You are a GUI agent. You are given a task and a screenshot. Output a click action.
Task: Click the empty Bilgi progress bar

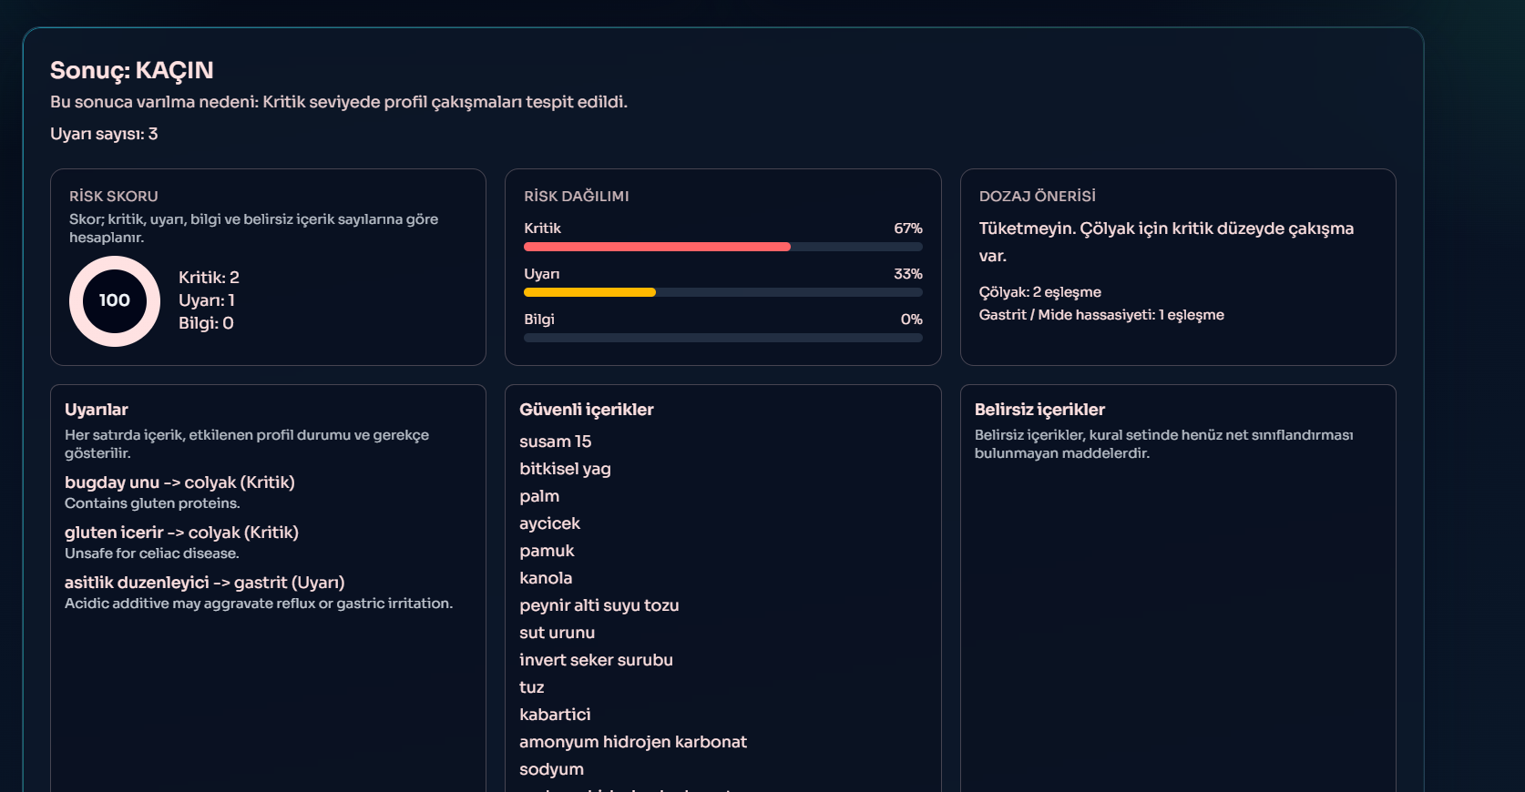(x=722, y=338)
